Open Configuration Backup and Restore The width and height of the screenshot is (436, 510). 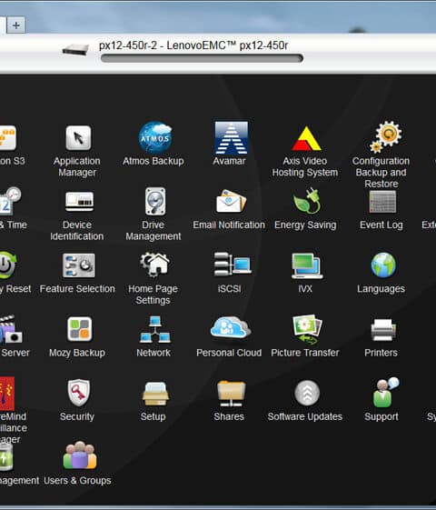coord(385,137)
